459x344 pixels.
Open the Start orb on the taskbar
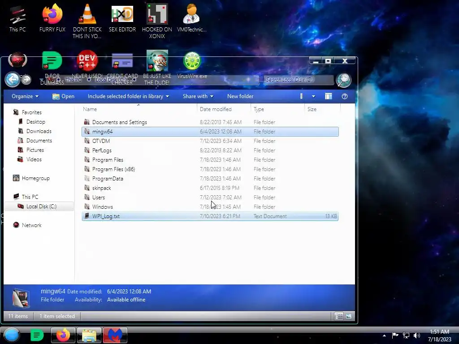pos(12,335)
